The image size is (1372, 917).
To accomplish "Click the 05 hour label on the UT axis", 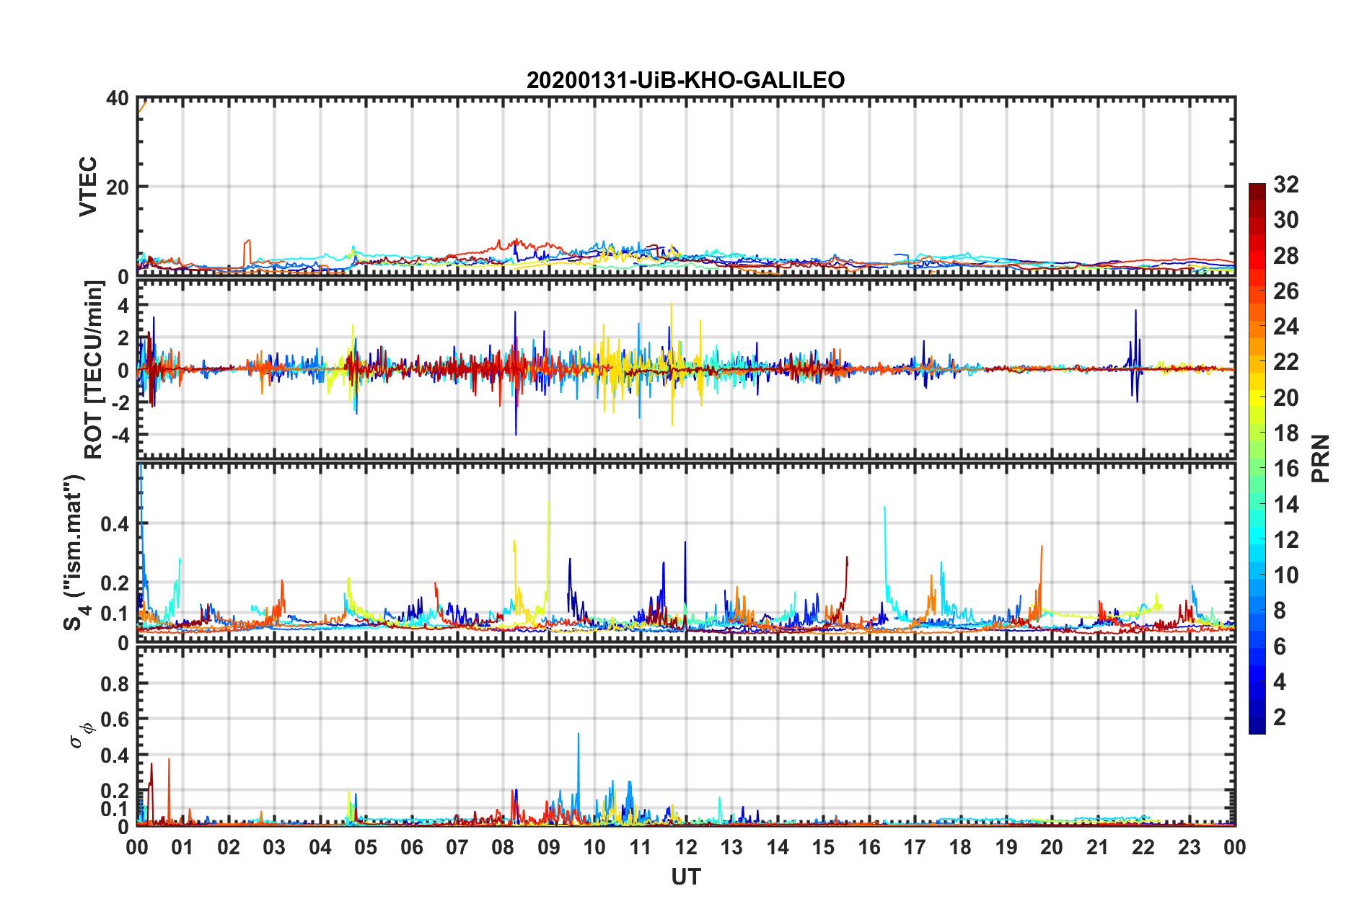I will pos(366,847).
